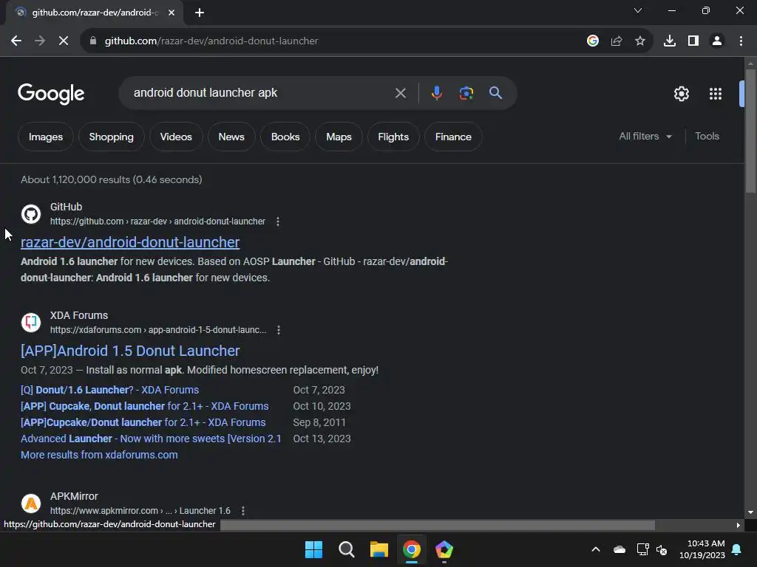View site information padlock icon

click(x=93, y=41)
